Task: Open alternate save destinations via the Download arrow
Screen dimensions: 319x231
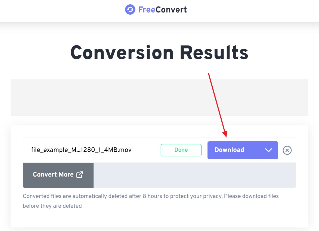Action: coord(268,150)
